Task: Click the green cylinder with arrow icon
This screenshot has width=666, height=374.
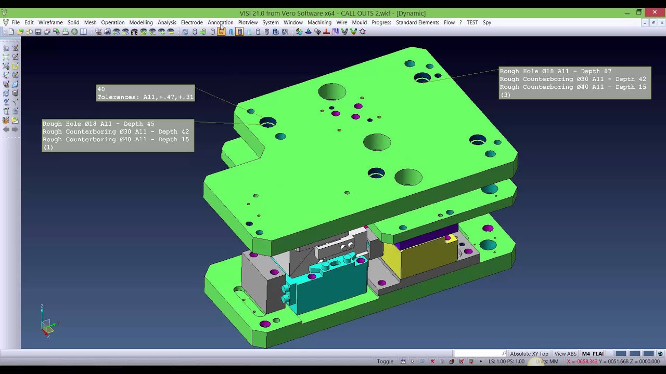Action: tap(203, 32)
